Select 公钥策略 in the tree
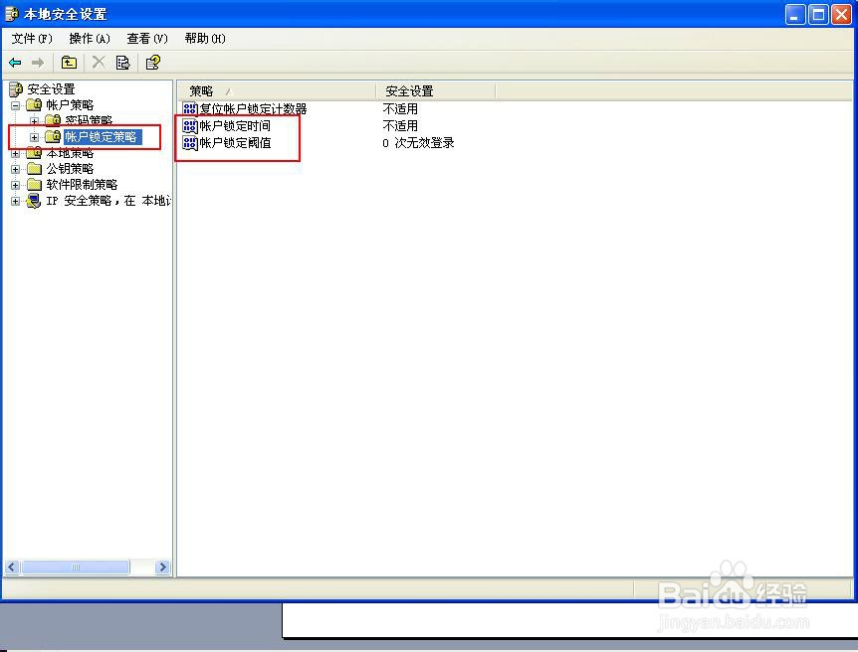 click(70, 168)
